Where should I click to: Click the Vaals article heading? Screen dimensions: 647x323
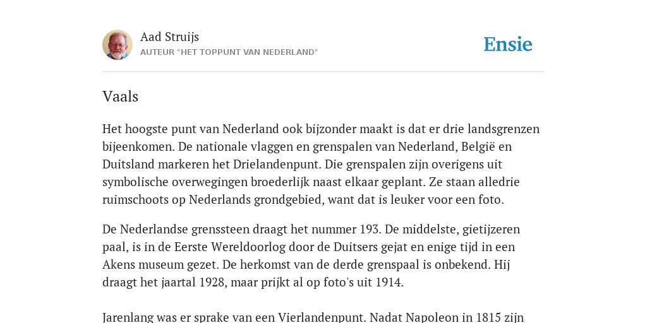[x=120, y=97]
